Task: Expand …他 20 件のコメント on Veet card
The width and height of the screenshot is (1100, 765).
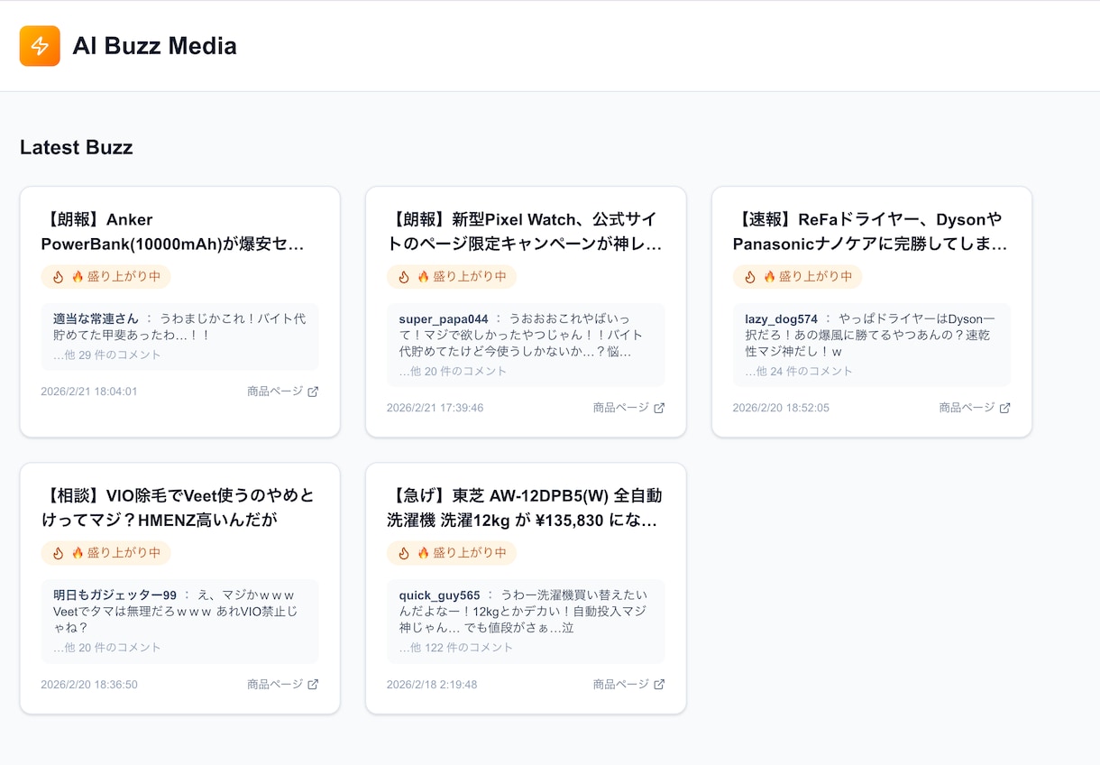Action: tap(107, 647)
